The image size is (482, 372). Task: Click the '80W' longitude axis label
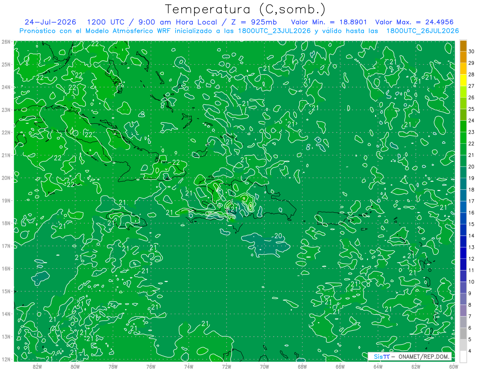(x=75, y=366)
